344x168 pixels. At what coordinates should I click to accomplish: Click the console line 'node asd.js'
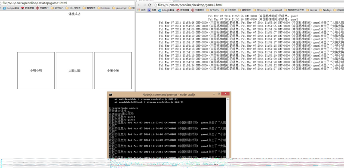pos(123,108)
